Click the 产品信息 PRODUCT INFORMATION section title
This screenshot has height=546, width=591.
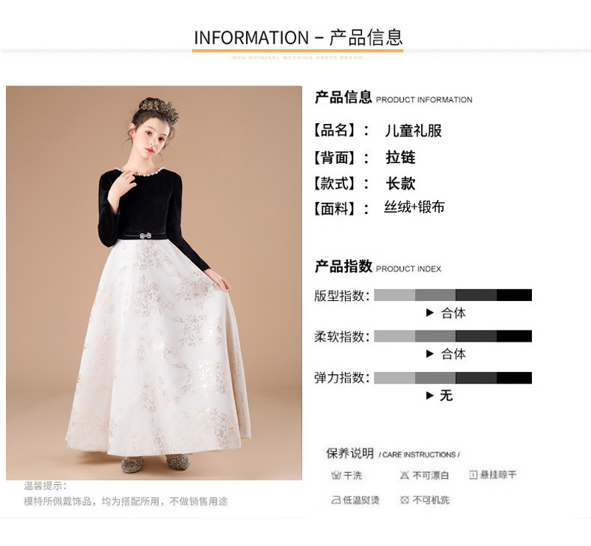(393, 97)
